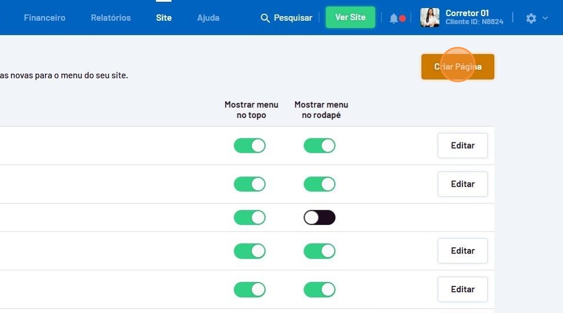Click the Criar Página button
The height and width of the screenshot is (313, 563).
point(457,67)
